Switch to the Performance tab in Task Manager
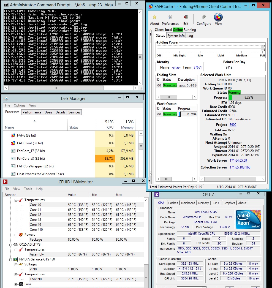272x288 pixels. click(32, 112)
